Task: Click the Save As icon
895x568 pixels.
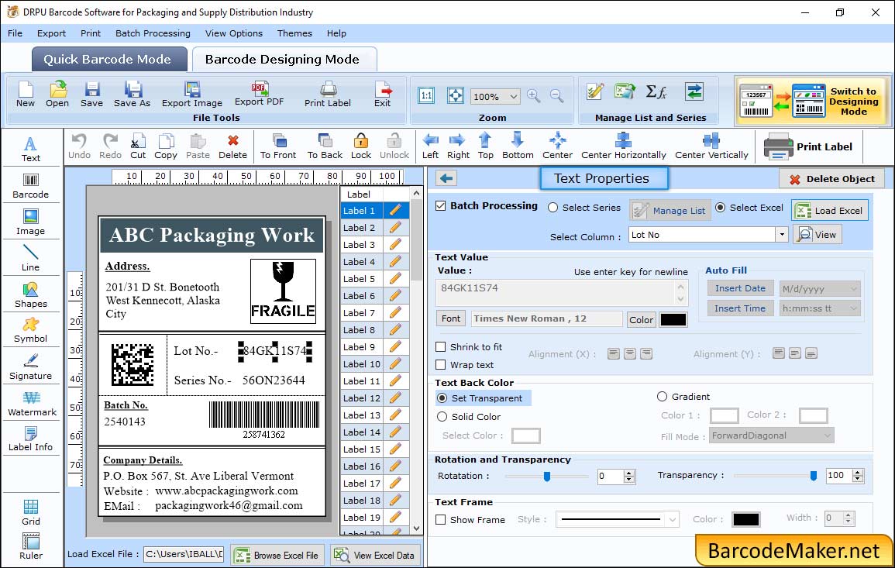Action: 132,94
